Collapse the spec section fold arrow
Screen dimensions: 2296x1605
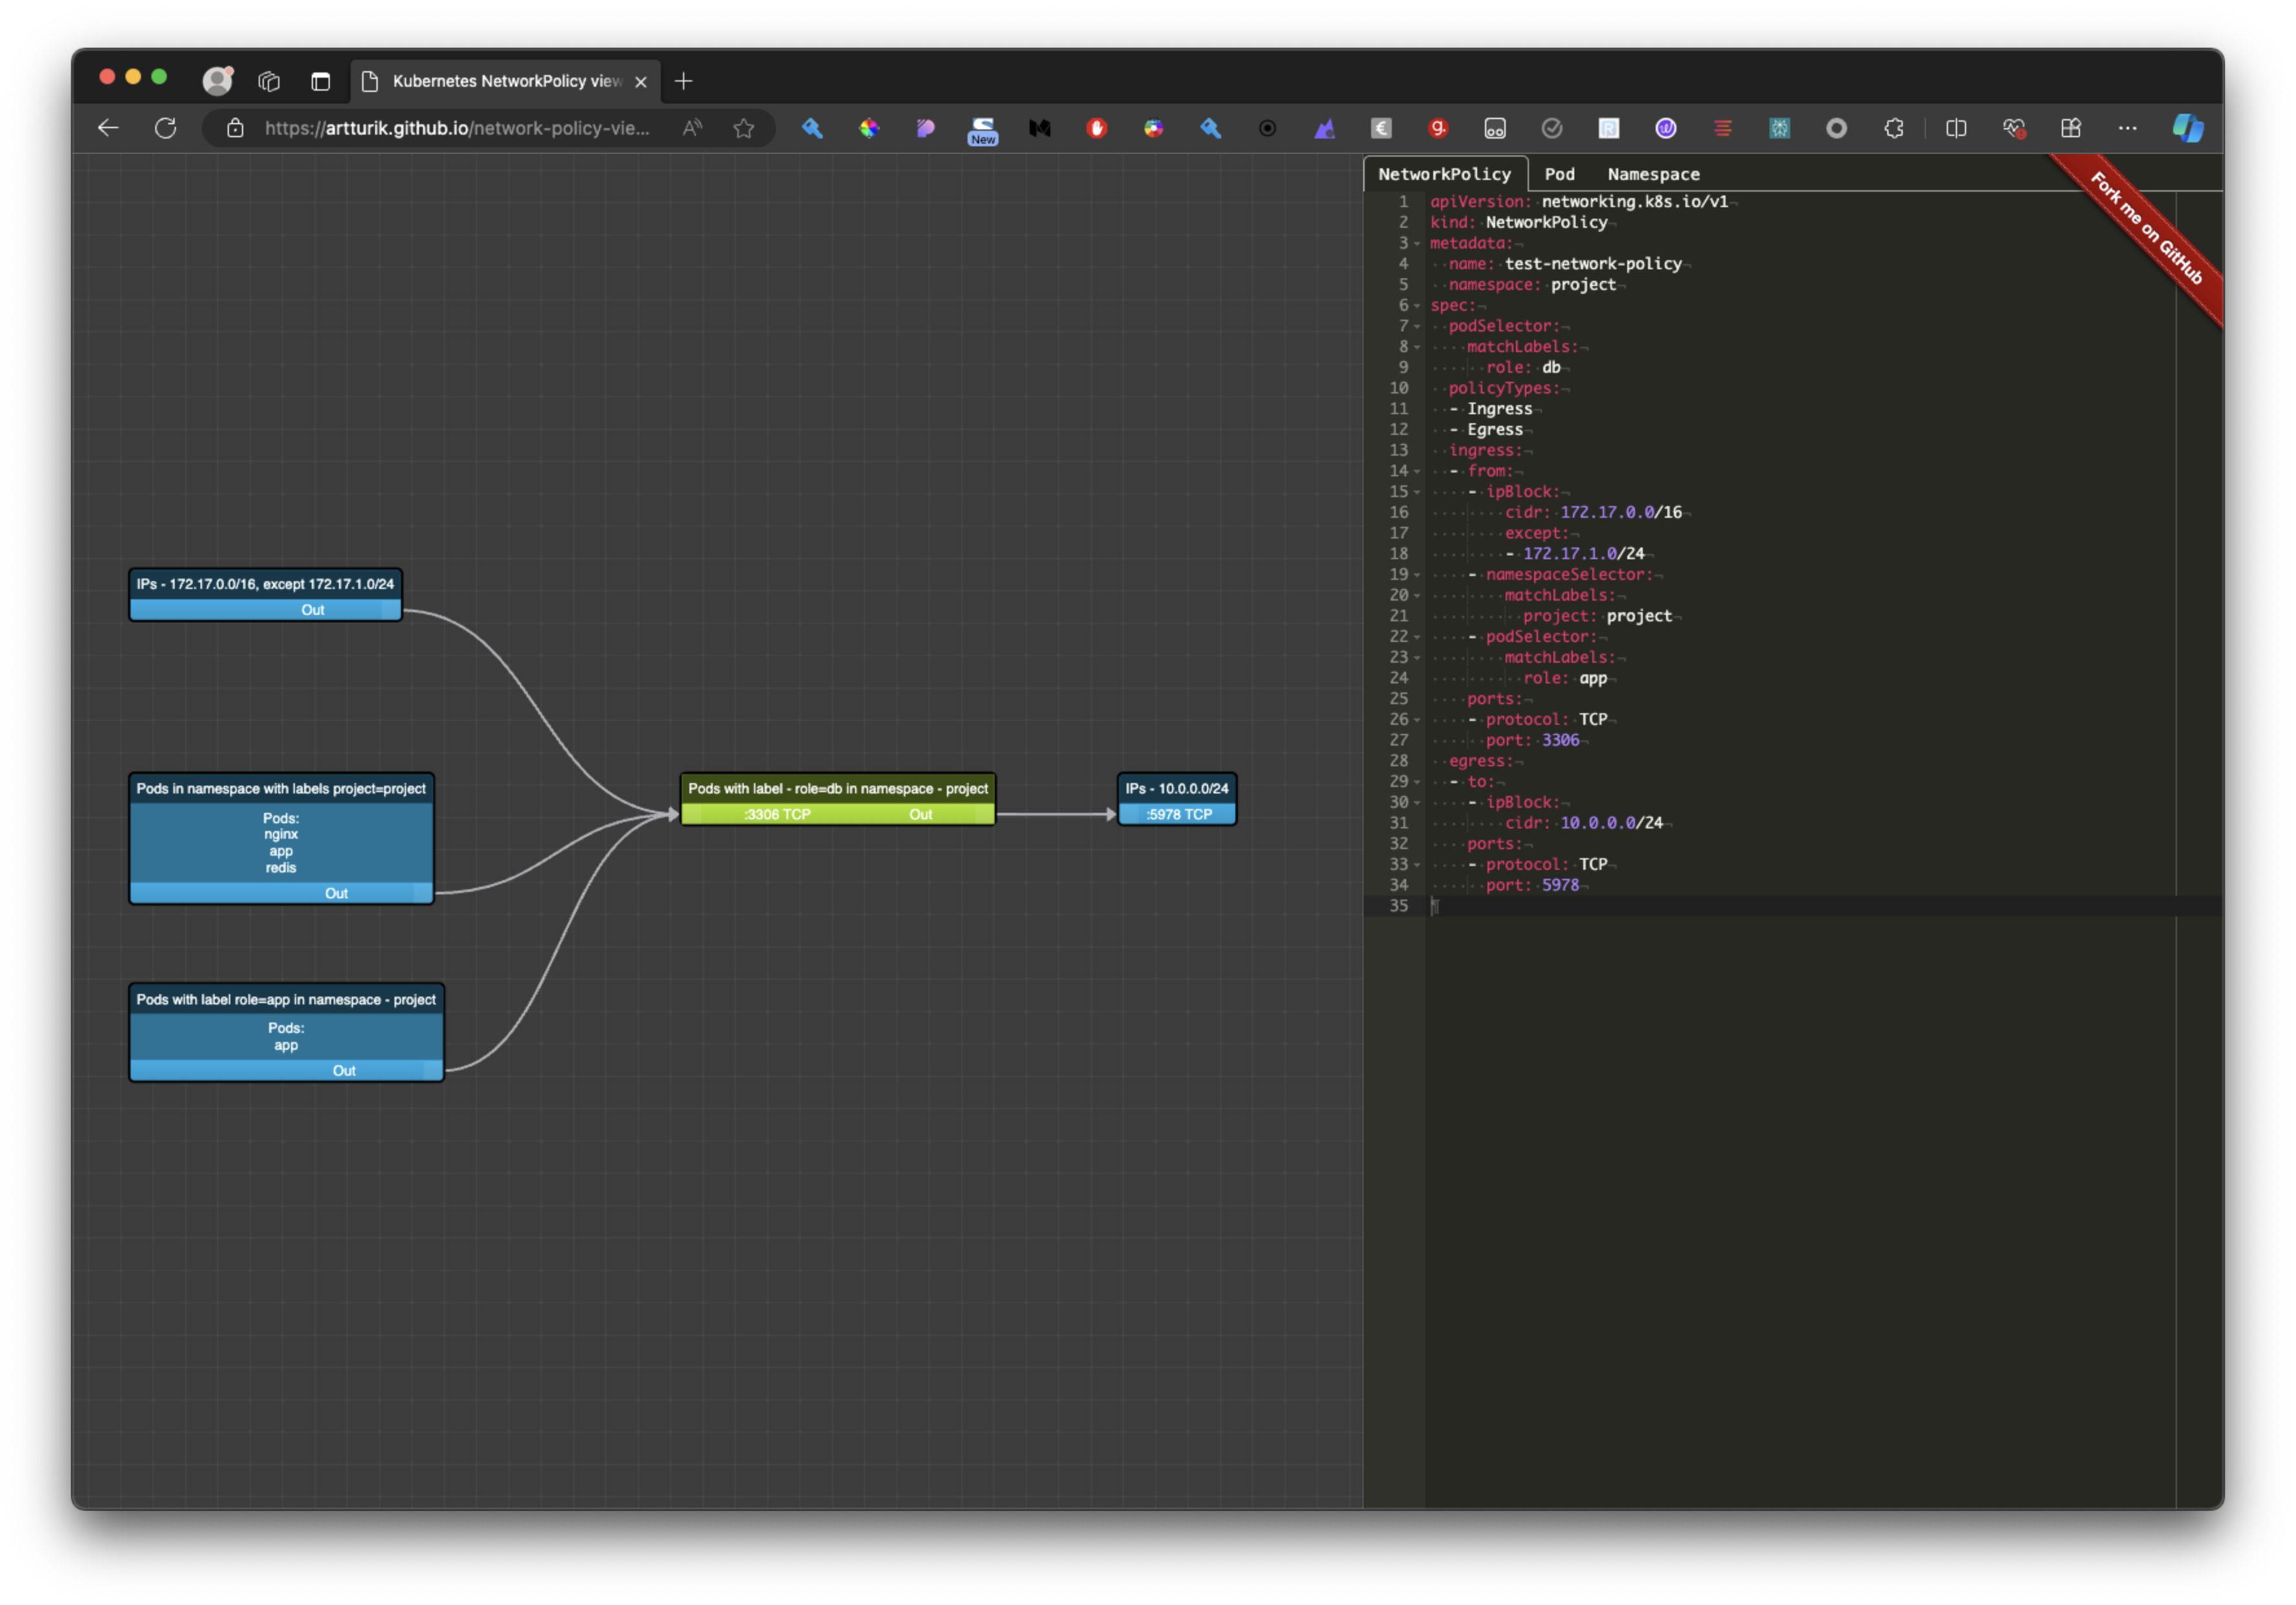[x=1417, y=305]
